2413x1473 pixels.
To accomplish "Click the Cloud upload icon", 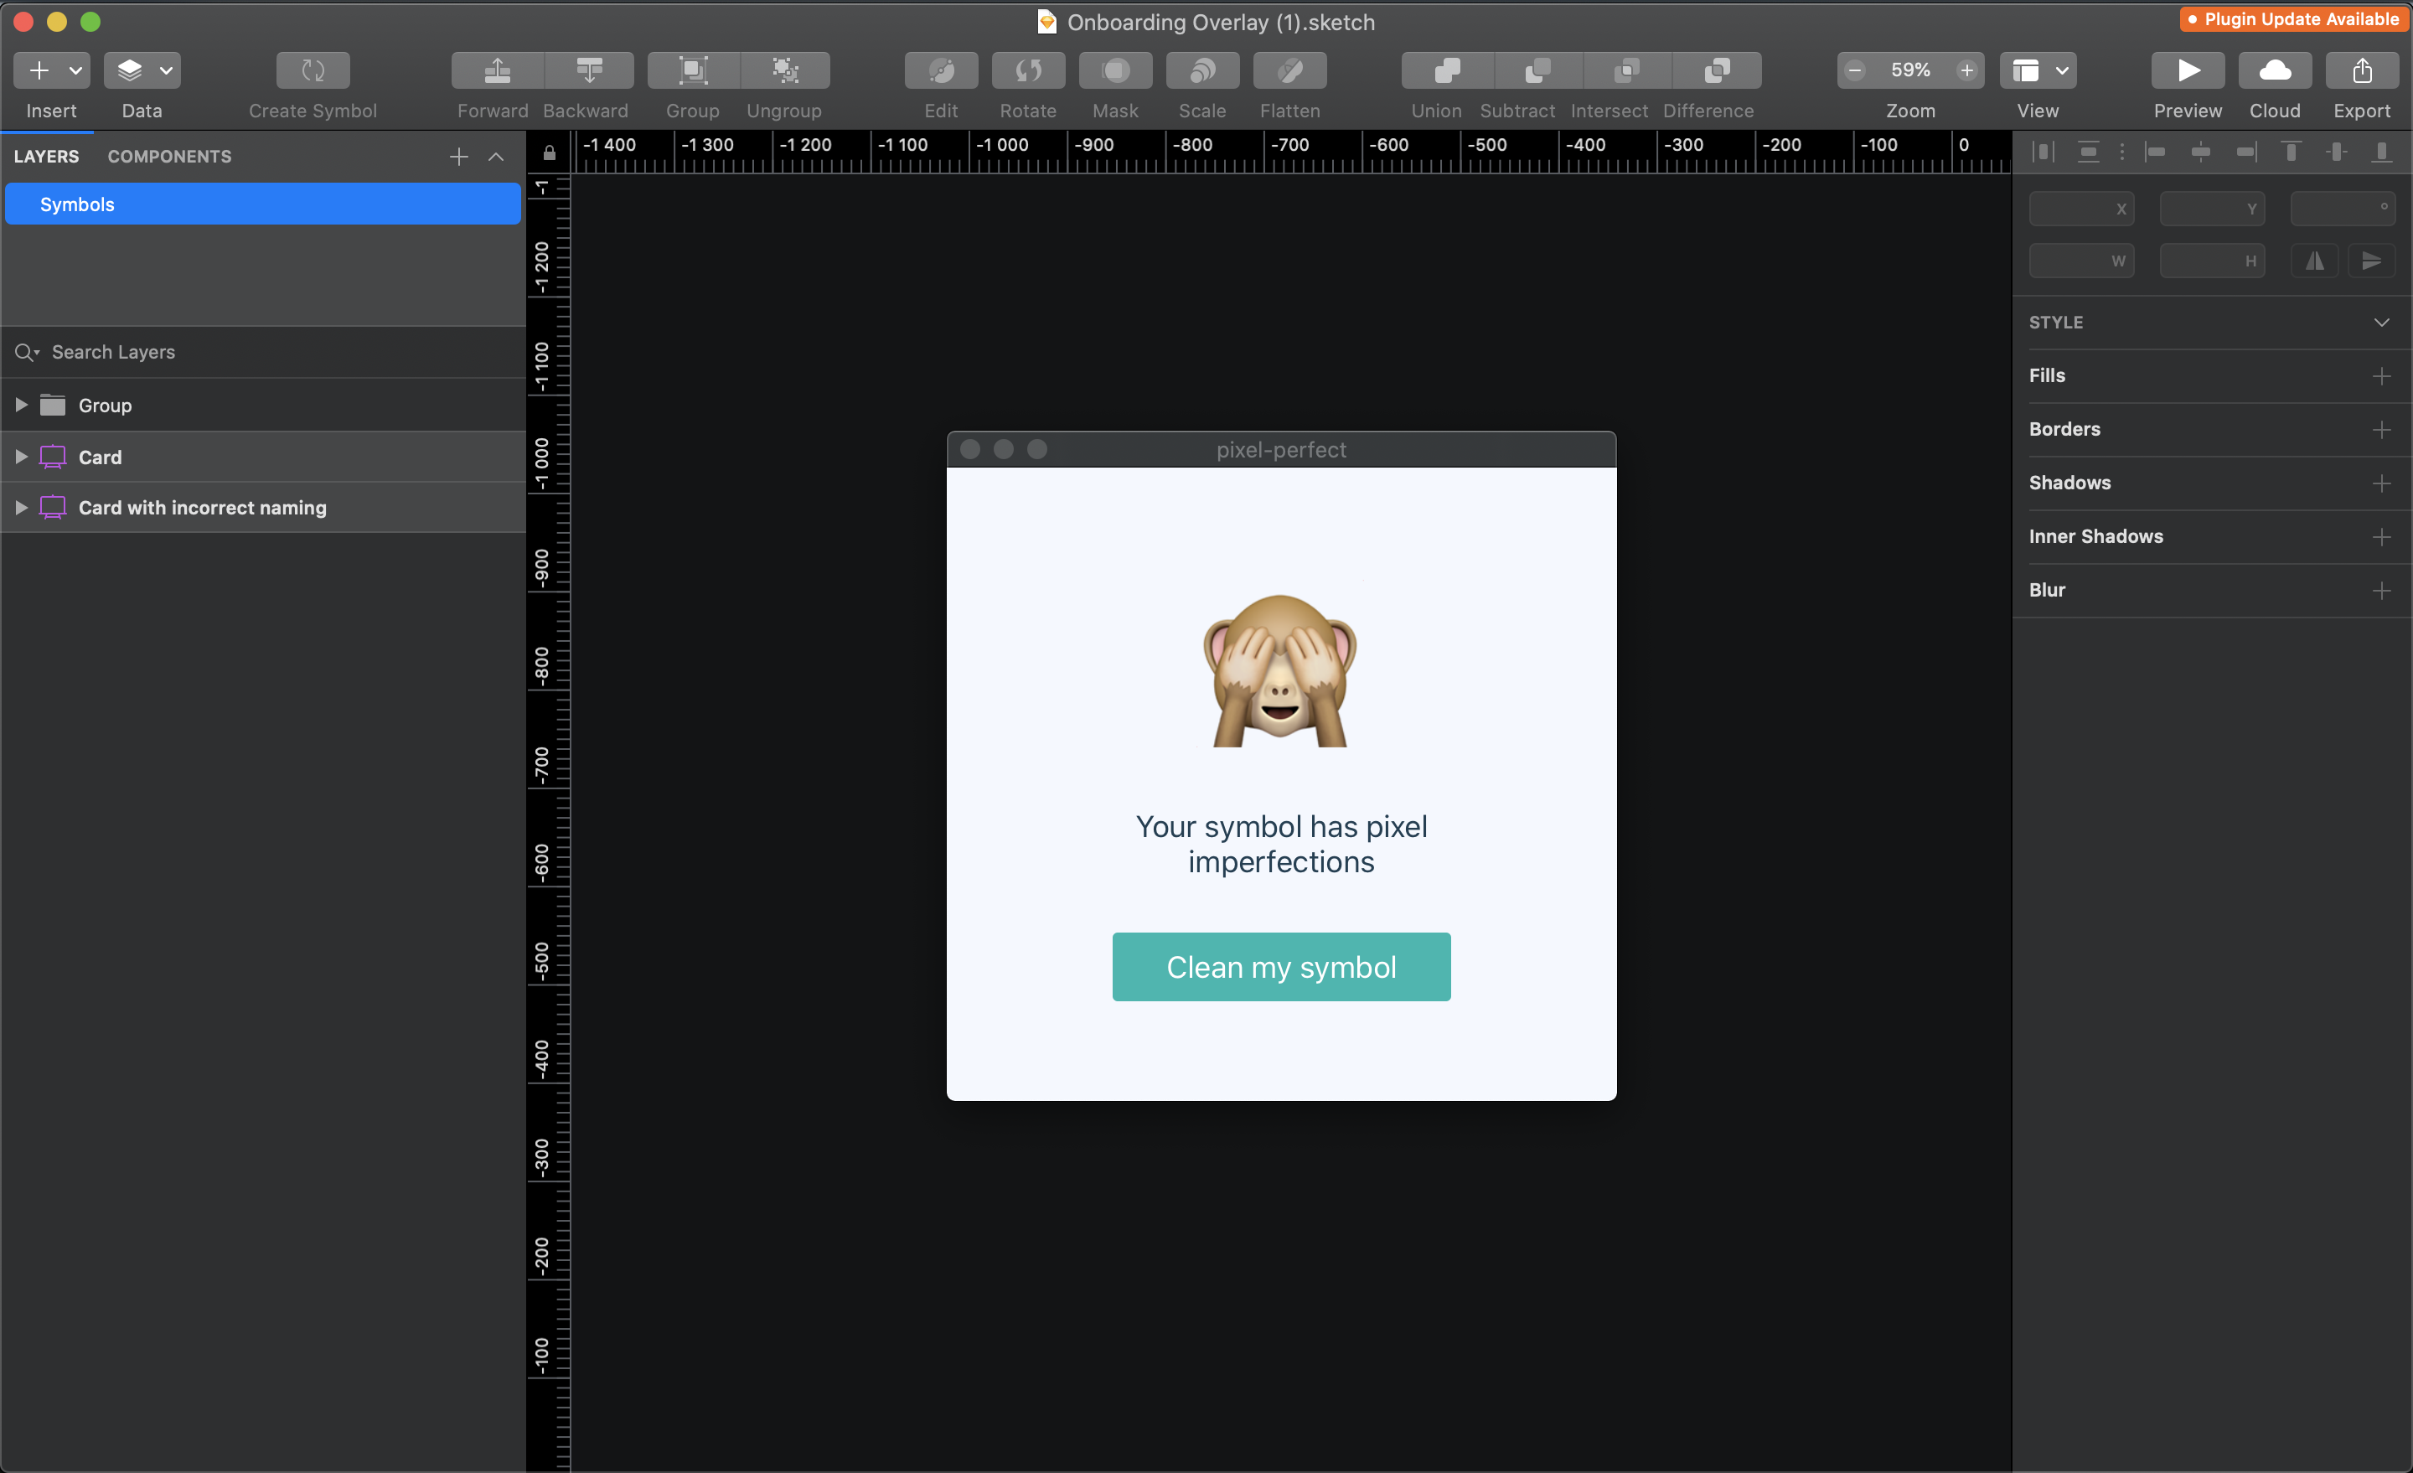I will 2275,70.
